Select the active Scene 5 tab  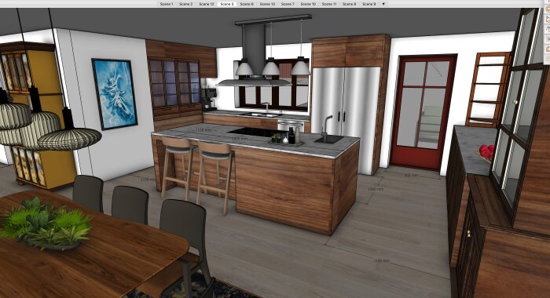(226, 4)
